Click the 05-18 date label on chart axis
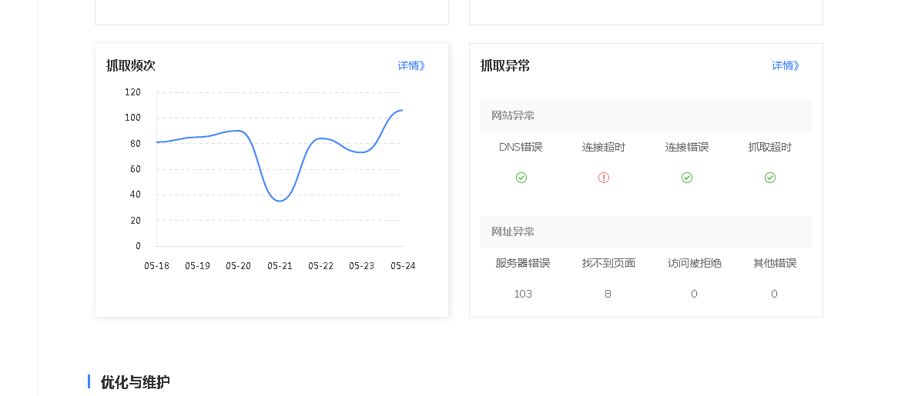The image size is (898, 396). tap(156, 266)
